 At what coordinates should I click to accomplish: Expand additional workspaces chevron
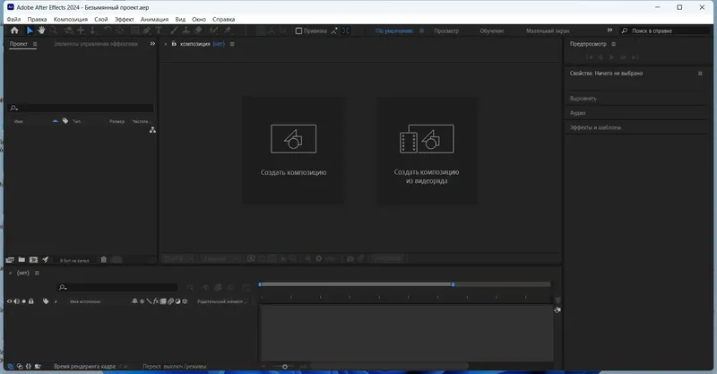(609, 30)
